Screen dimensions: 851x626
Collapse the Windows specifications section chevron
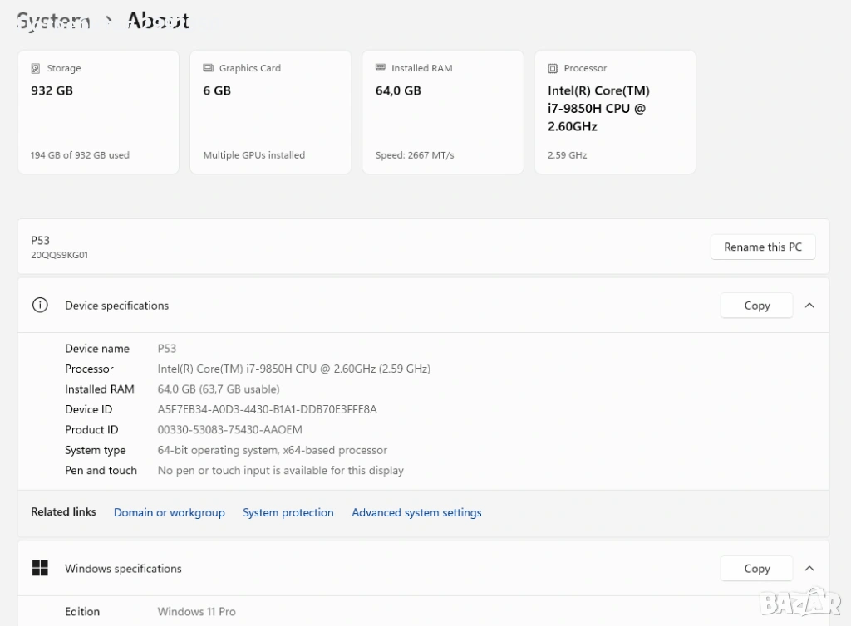(809, 569)
